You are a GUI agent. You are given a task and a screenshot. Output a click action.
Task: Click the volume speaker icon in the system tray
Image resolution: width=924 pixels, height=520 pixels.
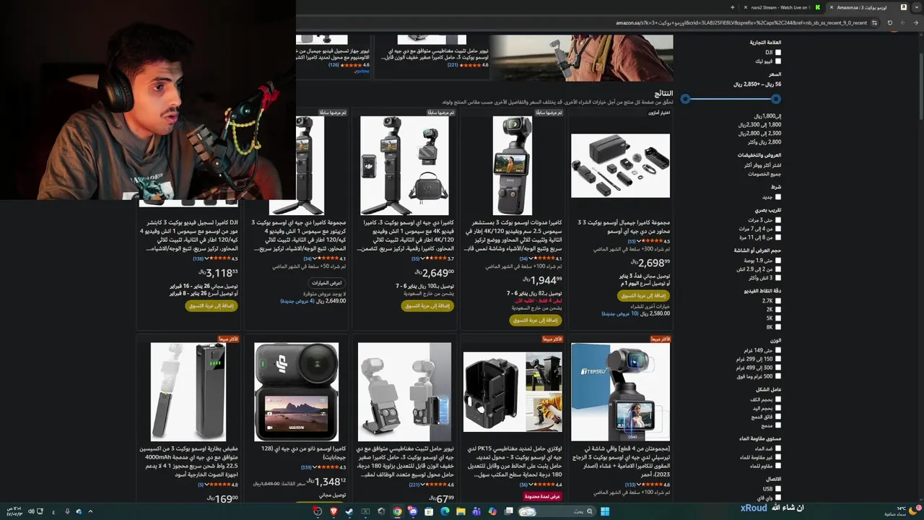click(x=31, y=511)
